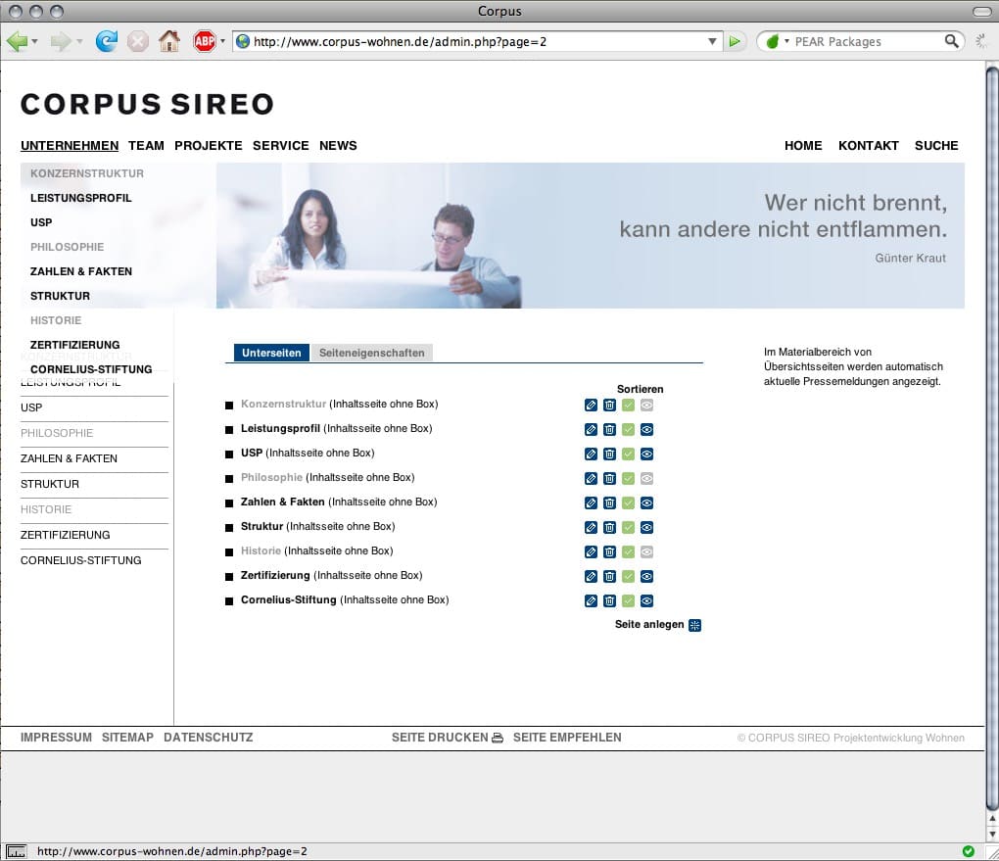Delete the Konzernstruktur page with the trash icon
Image resolution: width=999 pixels, height=861 pixels.
click(610, 406)
